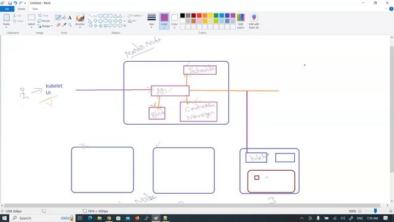The width and height of the screenshot is (394, 222).
Task: Click the Undo icon in title bar
Action: pos(15,3)
